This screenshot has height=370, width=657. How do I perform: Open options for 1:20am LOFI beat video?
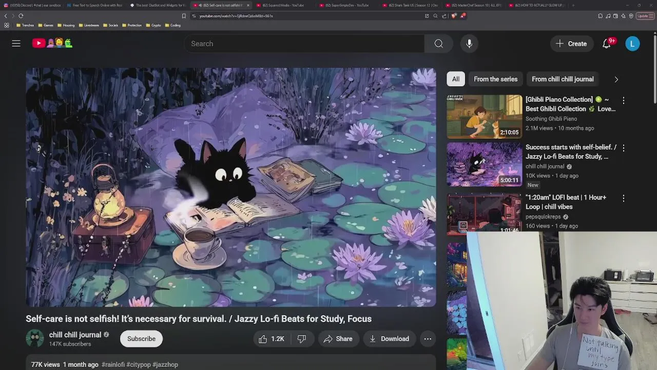point(623,198)
